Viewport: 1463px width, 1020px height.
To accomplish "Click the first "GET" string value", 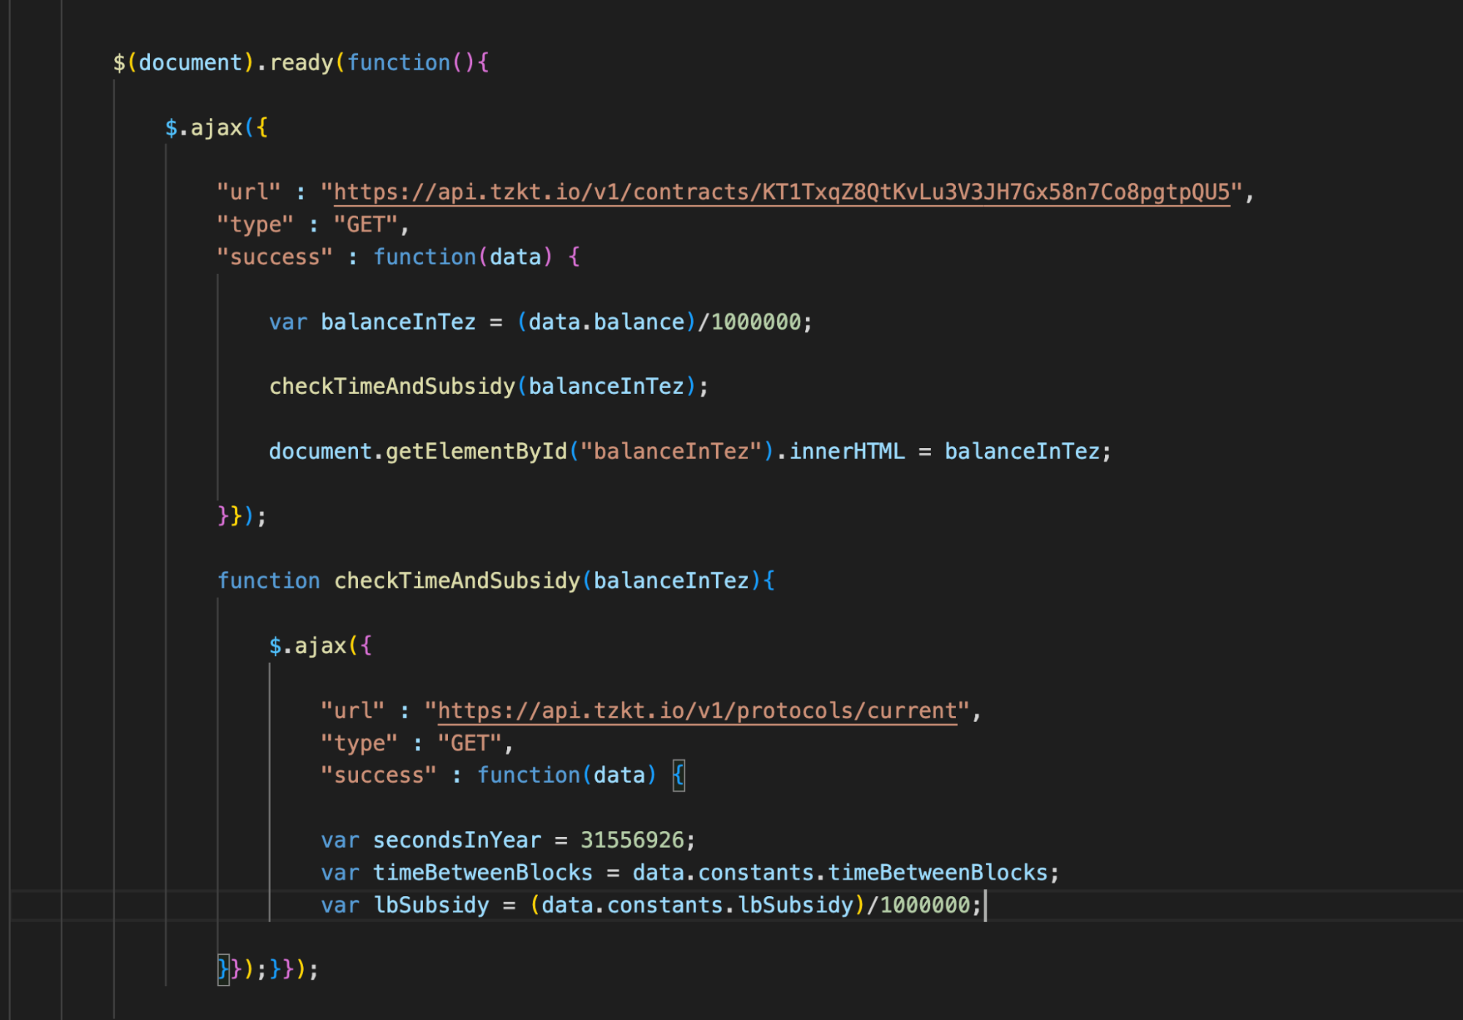I will [365, 224].
